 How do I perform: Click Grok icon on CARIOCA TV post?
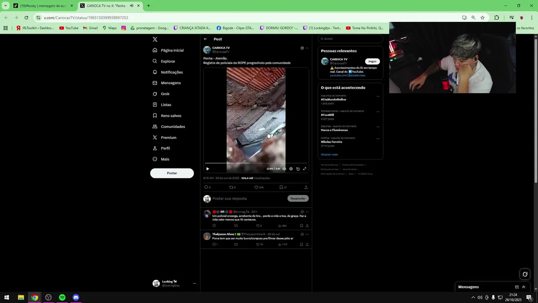pos(302,48)
